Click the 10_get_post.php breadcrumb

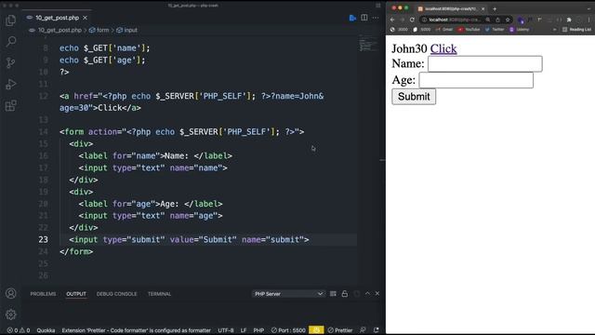point(59,30)
